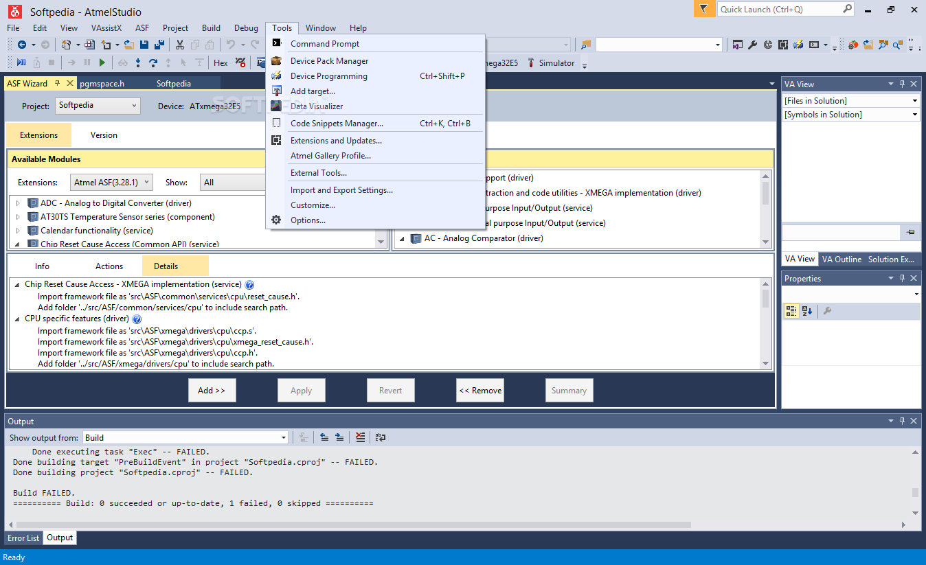
Task: Expand AT30TS Temperature Sensor series module
Action: point(18,217)
